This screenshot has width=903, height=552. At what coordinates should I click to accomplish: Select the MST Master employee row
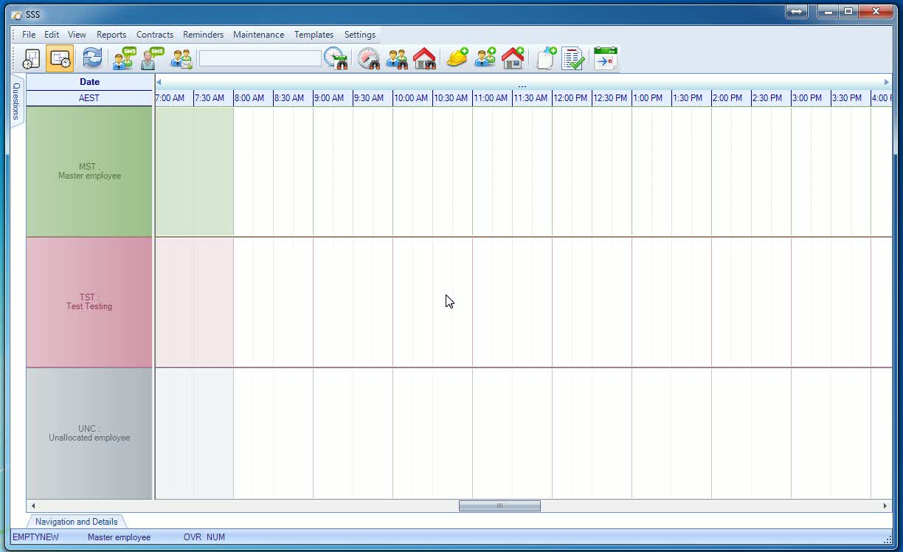pyautogui.click(x=89, y=171)
